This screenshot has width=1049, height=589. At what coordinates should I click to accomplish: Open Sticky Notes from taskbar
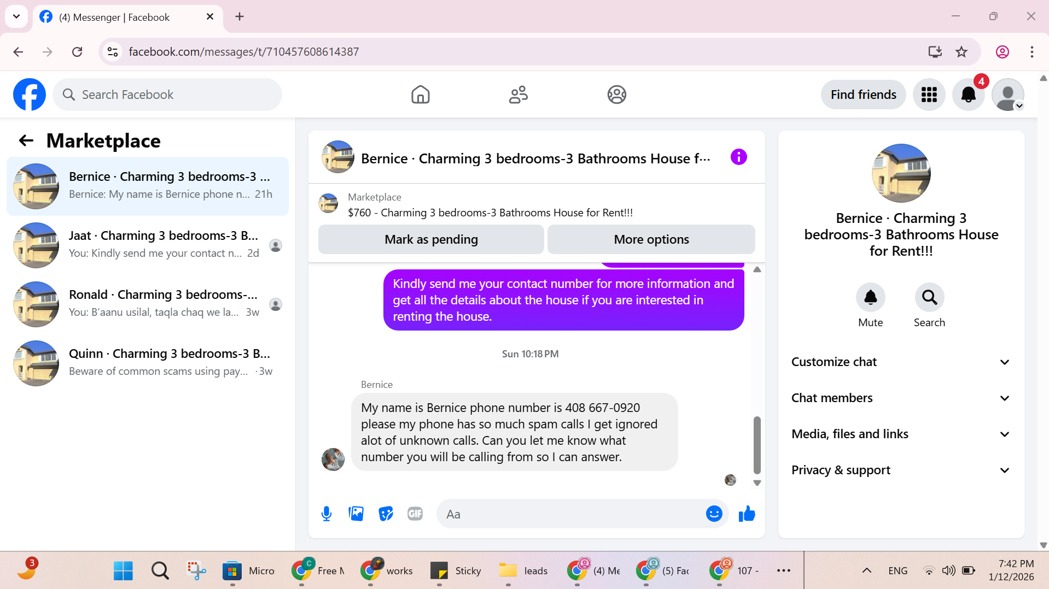pos(455,570)
